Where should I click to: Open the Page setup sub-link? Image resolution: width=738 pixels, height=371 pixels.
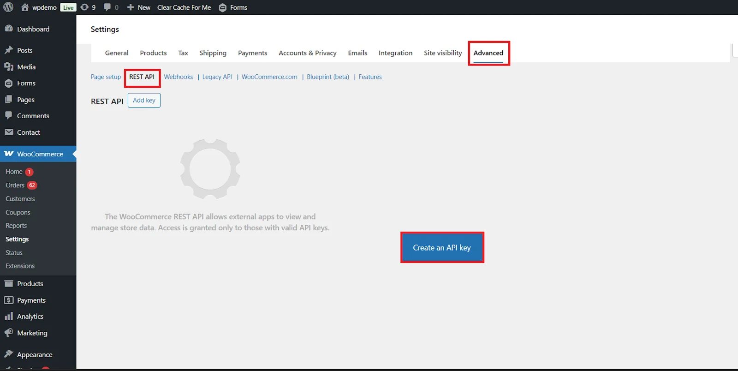coord(106,77)
